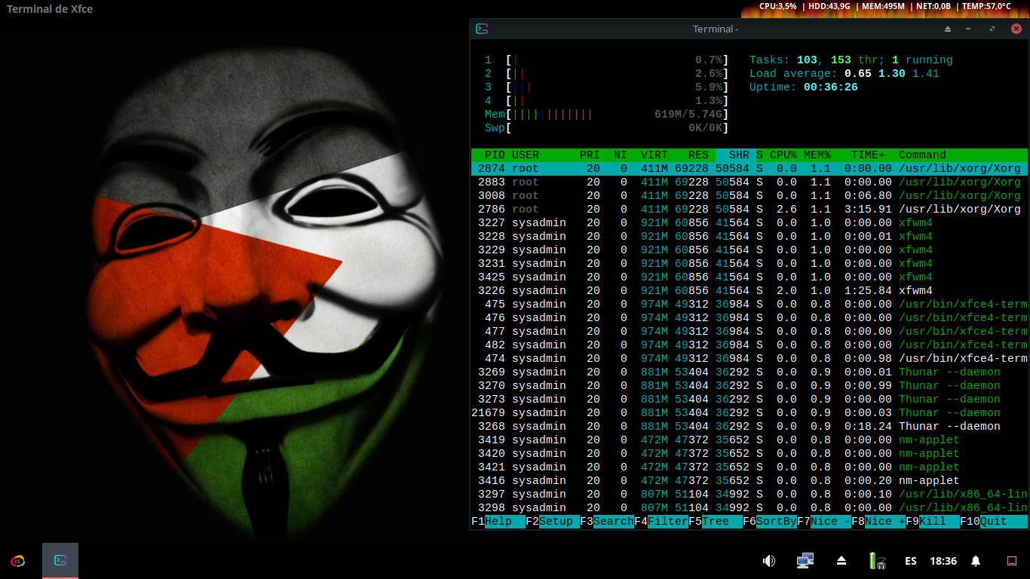Roll up the Terminal window with the shade button
This screenshot has width=1030, height=579.
click(948, 29)
